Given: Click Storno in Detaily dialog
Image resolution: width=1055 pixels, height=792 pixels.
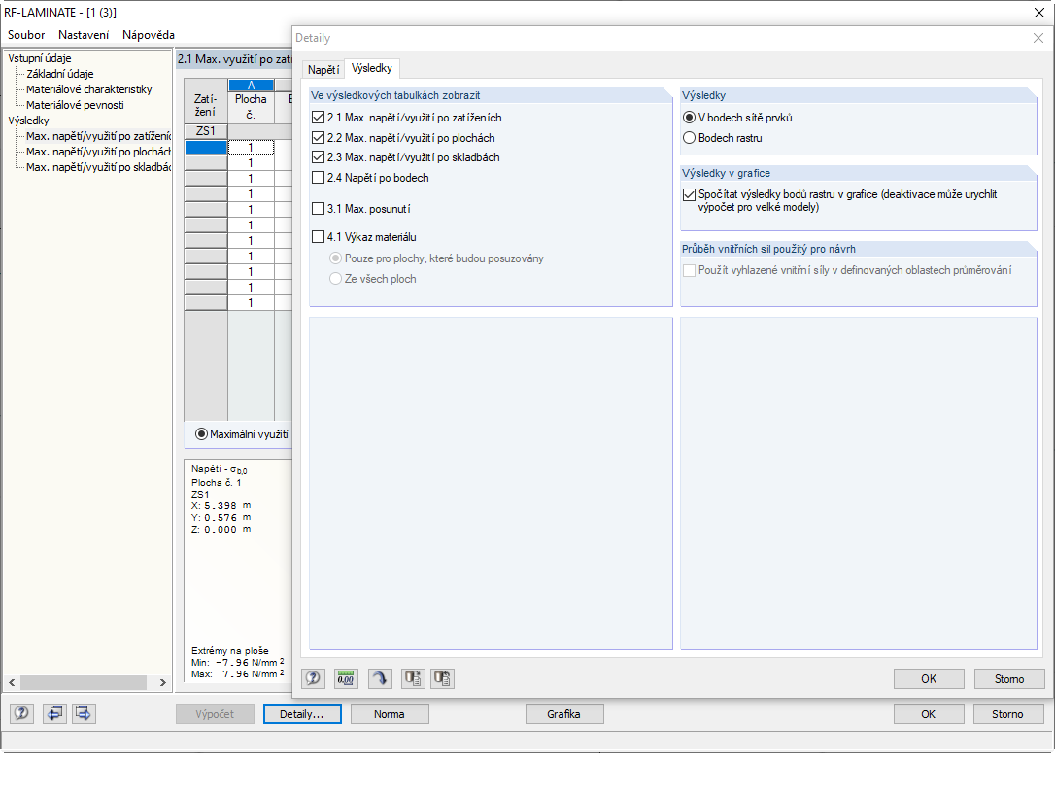Looking at the screenshot, I should pos(1009,679).
